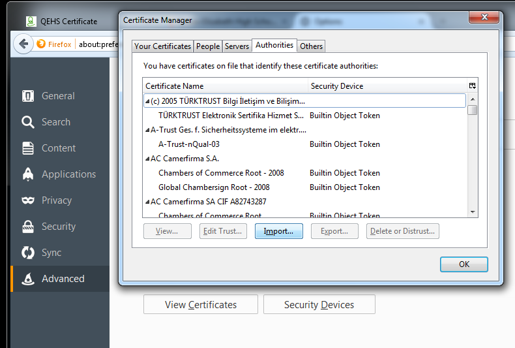The image size is (515, 348).
Task: Open Sync preferences arrows icon
Action: pyautogui.click(x=28, y=253)
